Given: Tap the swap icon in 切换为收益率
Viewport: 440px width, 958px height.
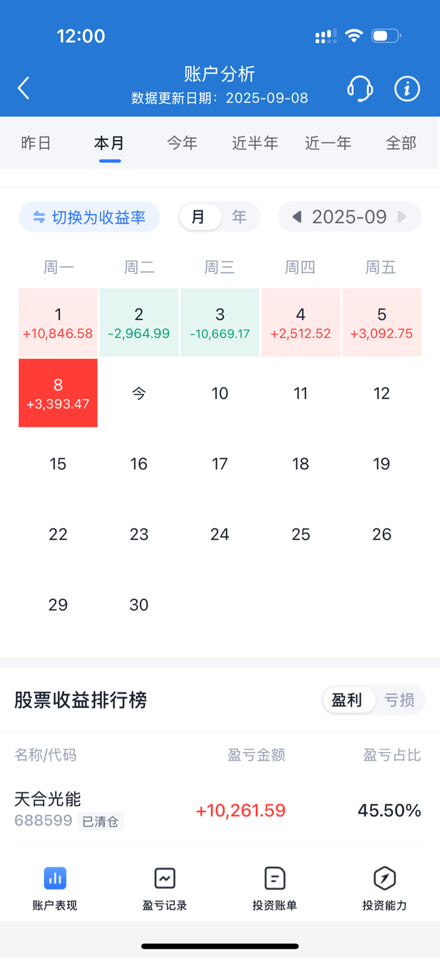Looking at the screenshot, I should pyautogui.click(x=39, y=217).
